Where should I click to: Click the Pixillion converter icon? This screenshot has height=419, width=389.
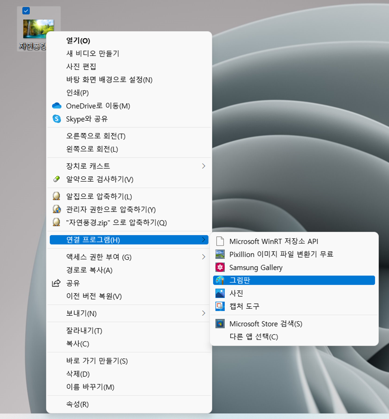[220, 254]
